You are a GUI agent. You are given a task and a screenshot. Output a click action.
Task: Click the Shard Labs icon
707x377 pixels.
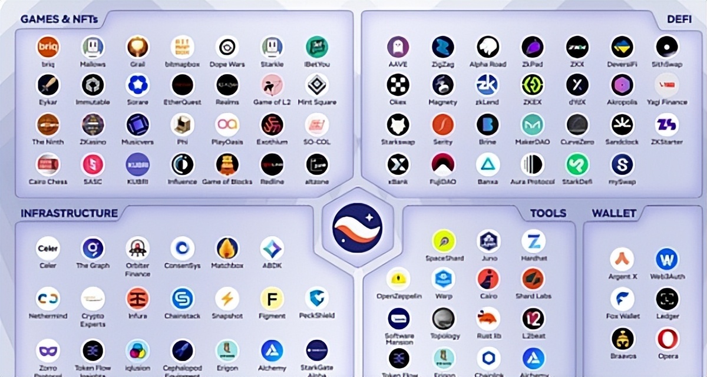pos(533,279)
